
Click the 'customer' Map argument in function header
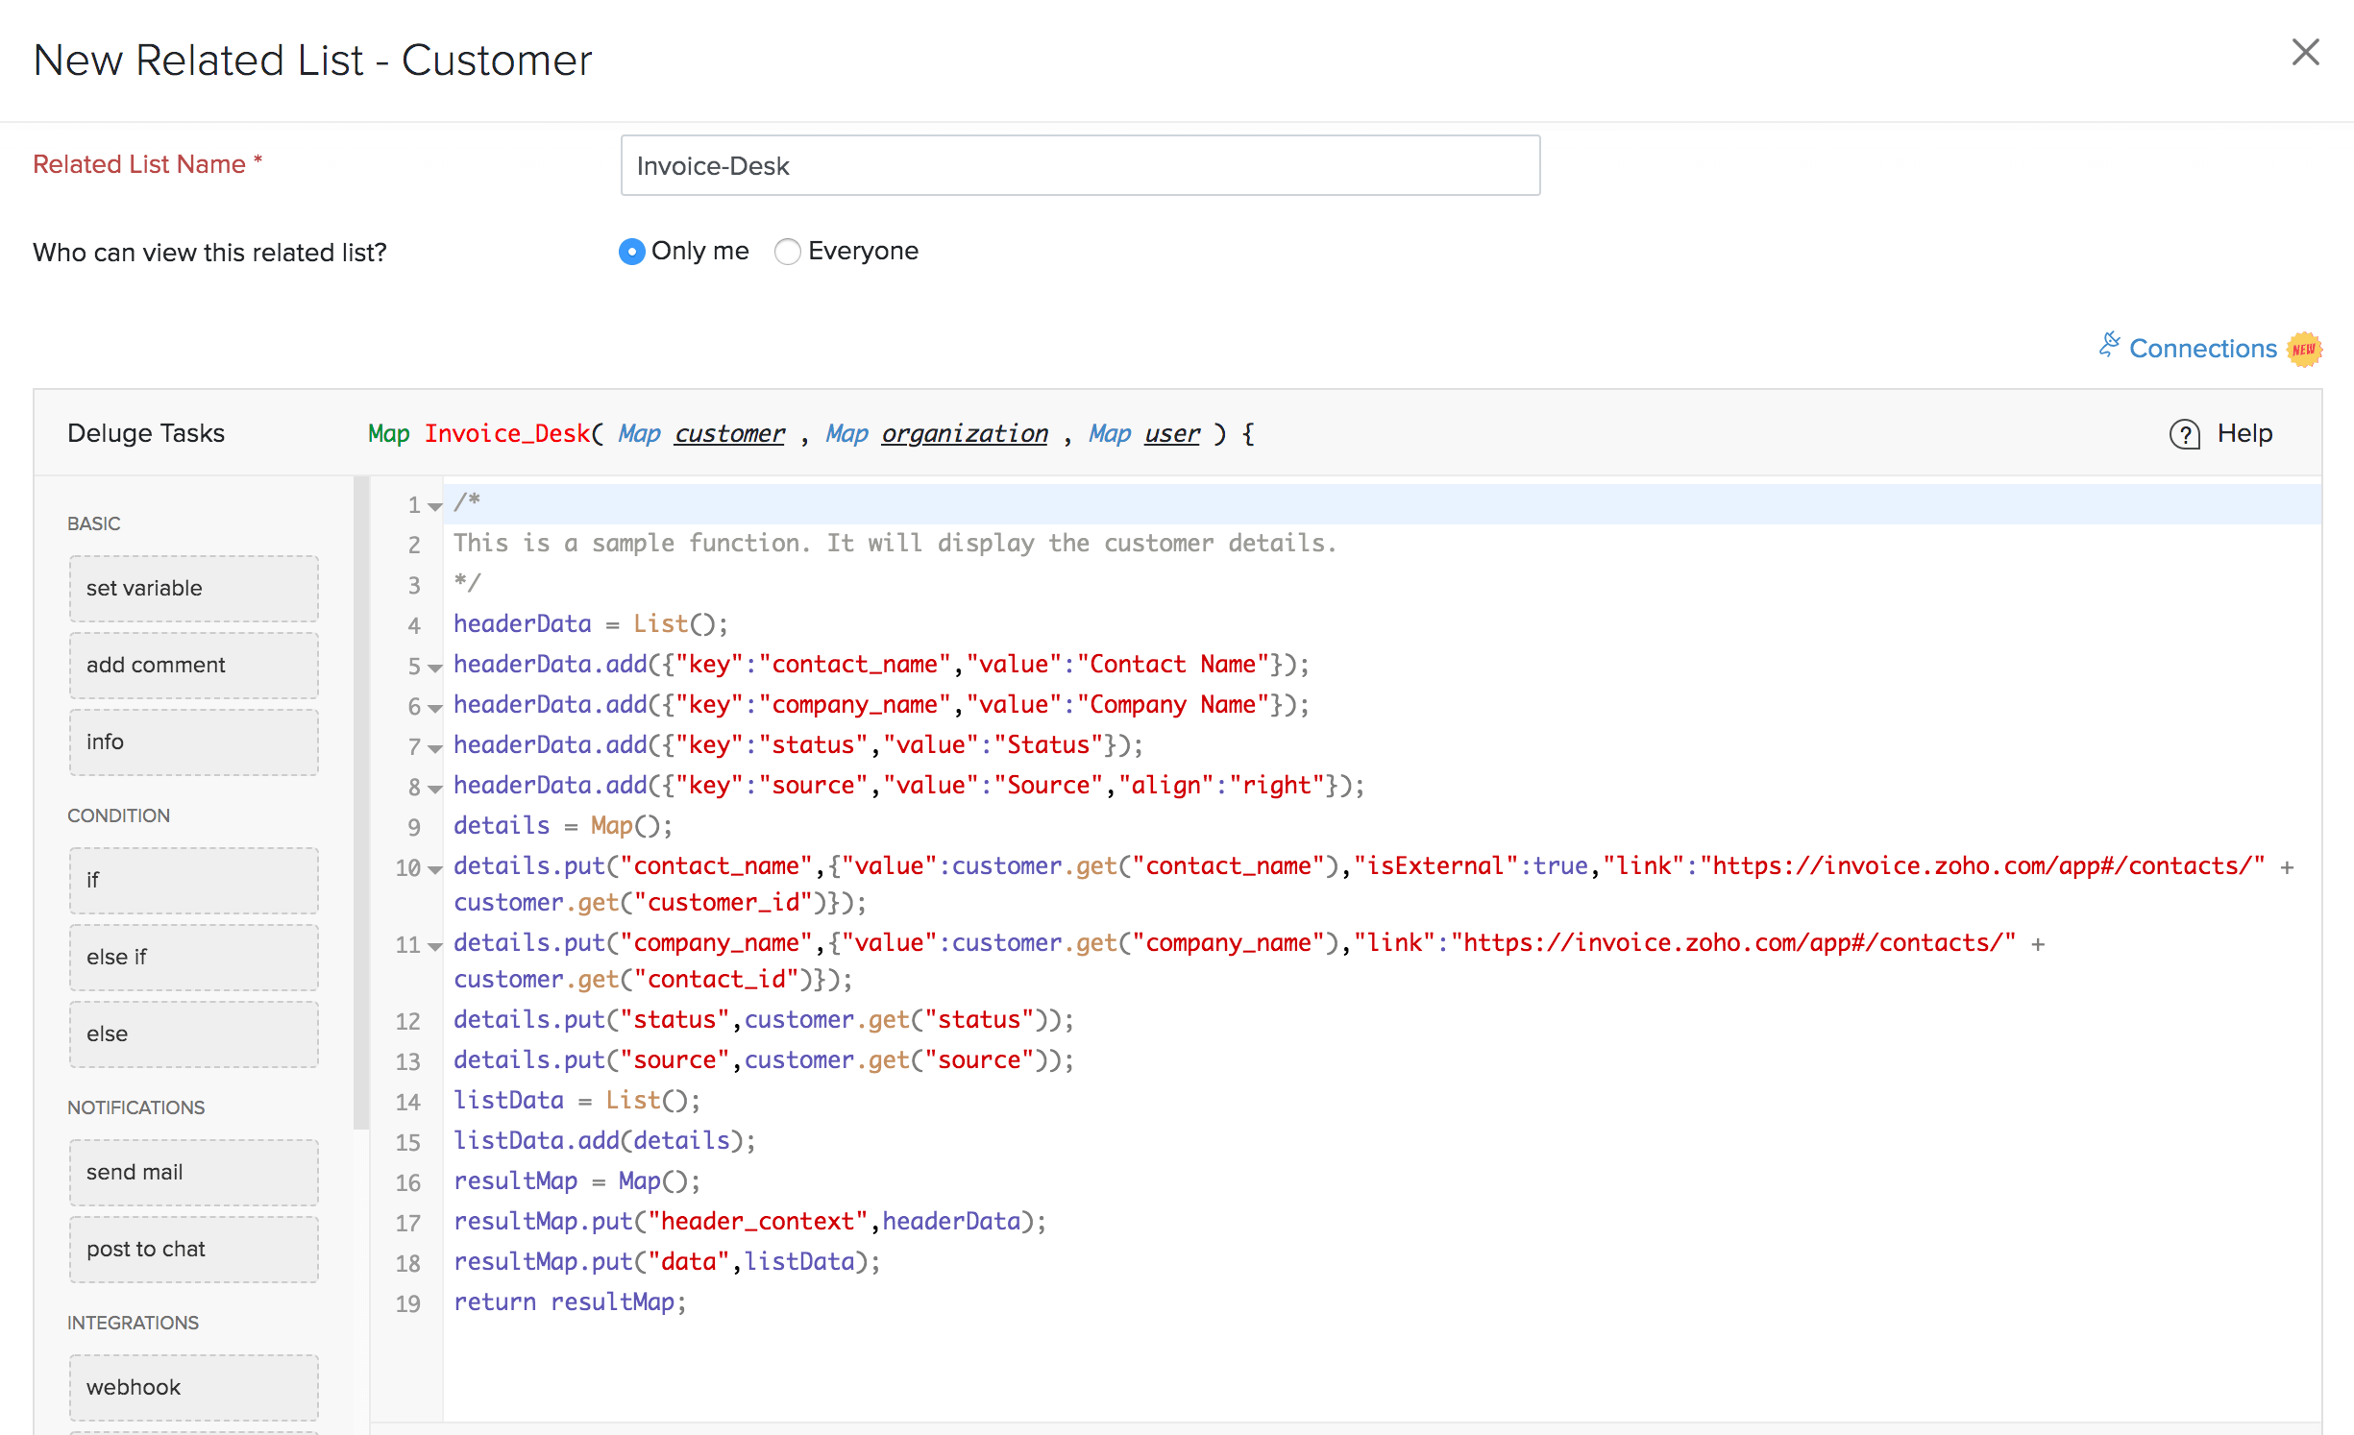click(x=729, y=434)
